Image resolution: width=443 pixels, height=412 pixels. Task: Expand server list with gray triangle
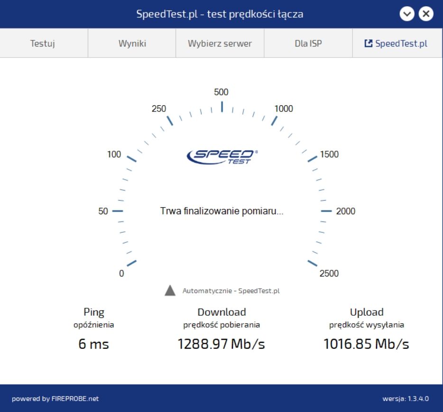170,291
